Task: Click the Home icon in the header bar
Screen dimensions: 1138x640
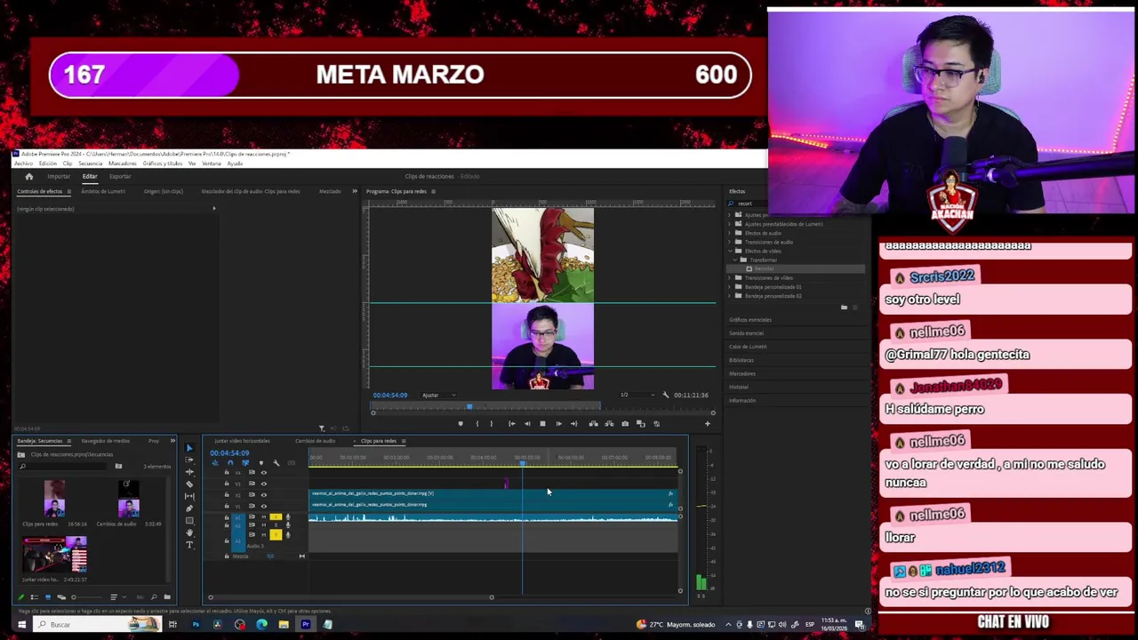Action: pos(28,176)
